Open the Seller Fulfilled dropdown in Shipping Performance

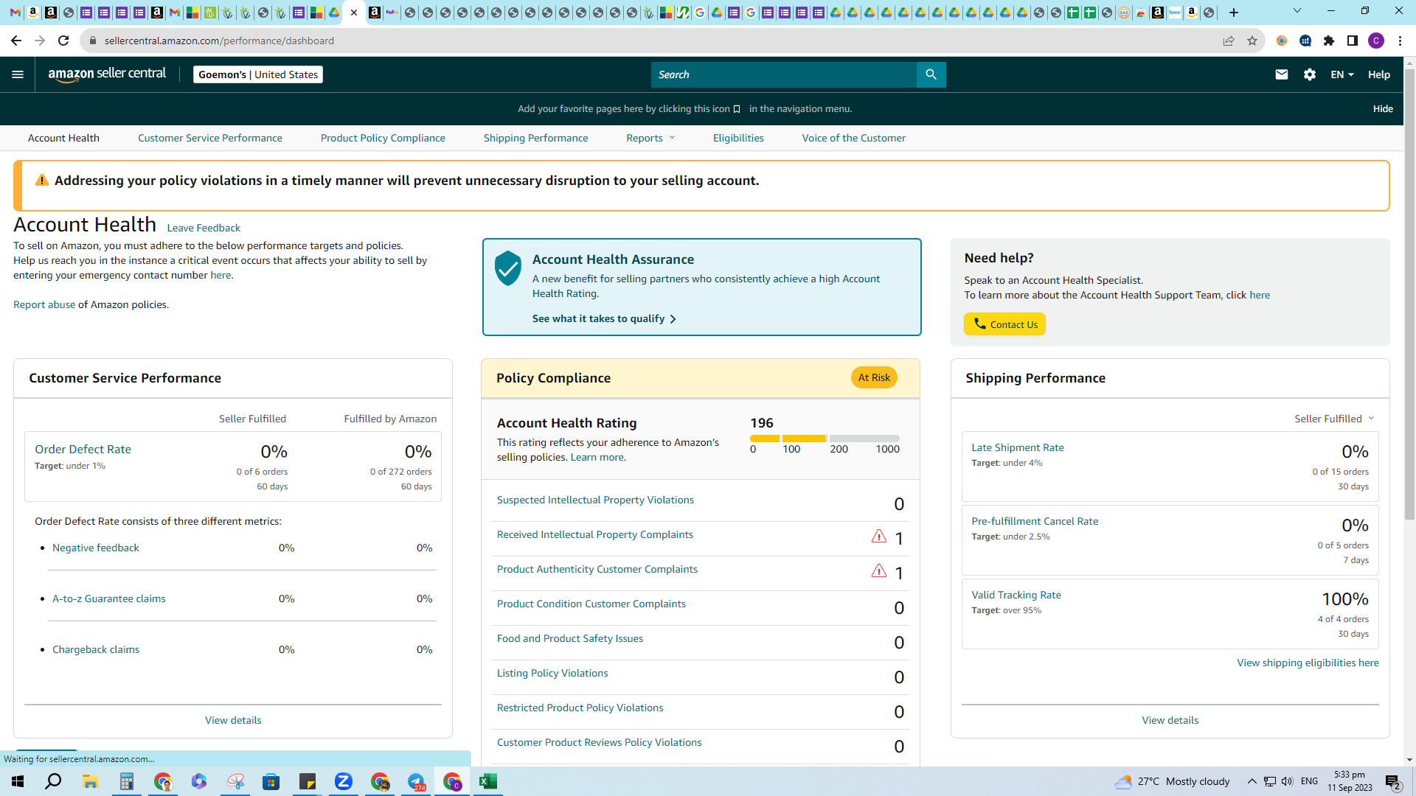(1334, 419)
